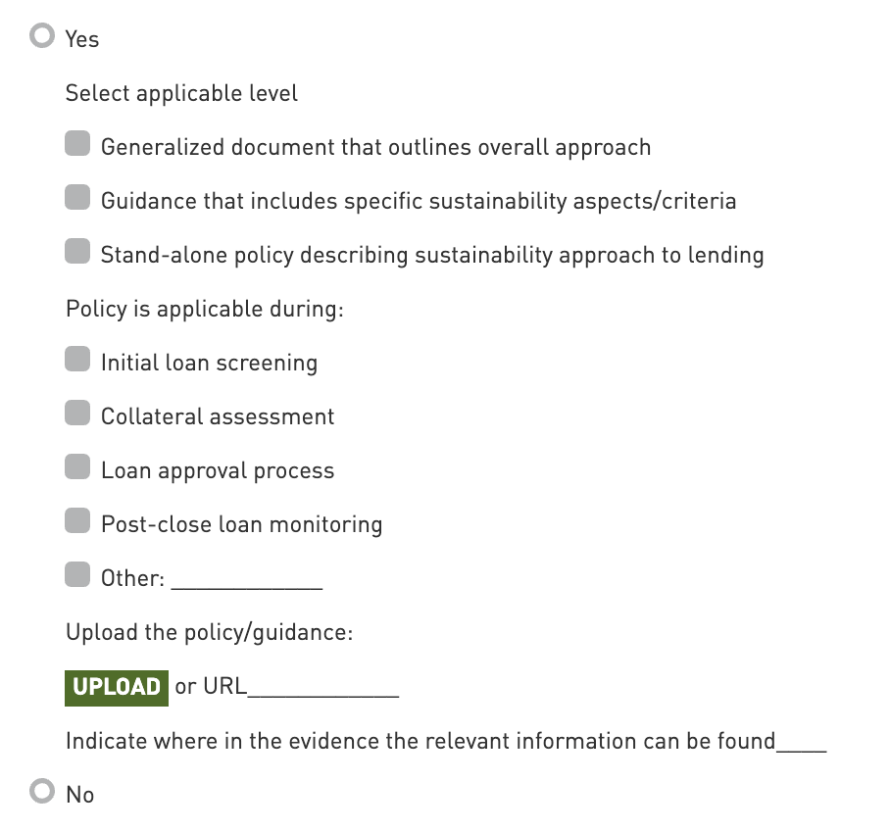Click the Post-close loan monitoring label
The width and height of the screenshot is (890, 831).
pos(241,524)
